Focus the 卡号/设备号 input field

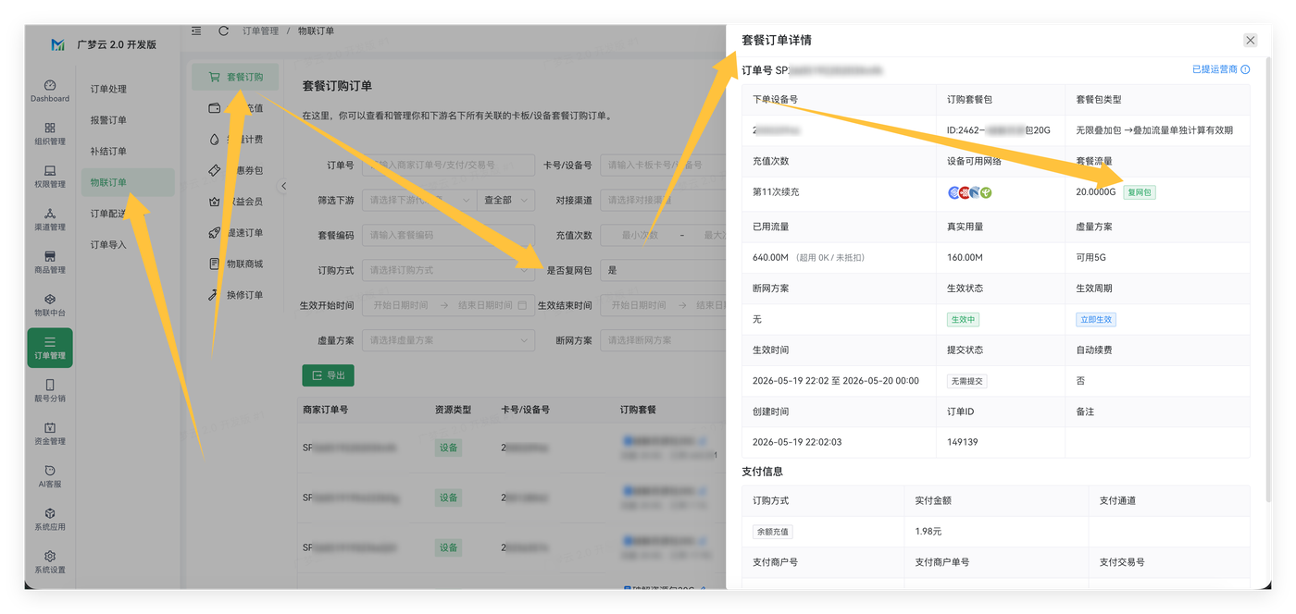point(663,165)
